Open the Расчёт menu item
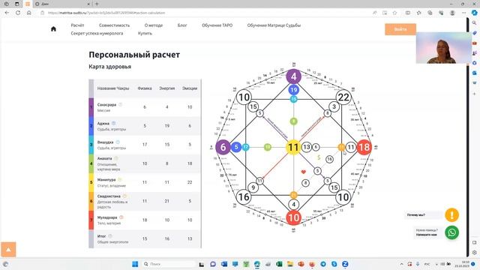The height and width of the screenshot is (270, 480). point(77,25)
